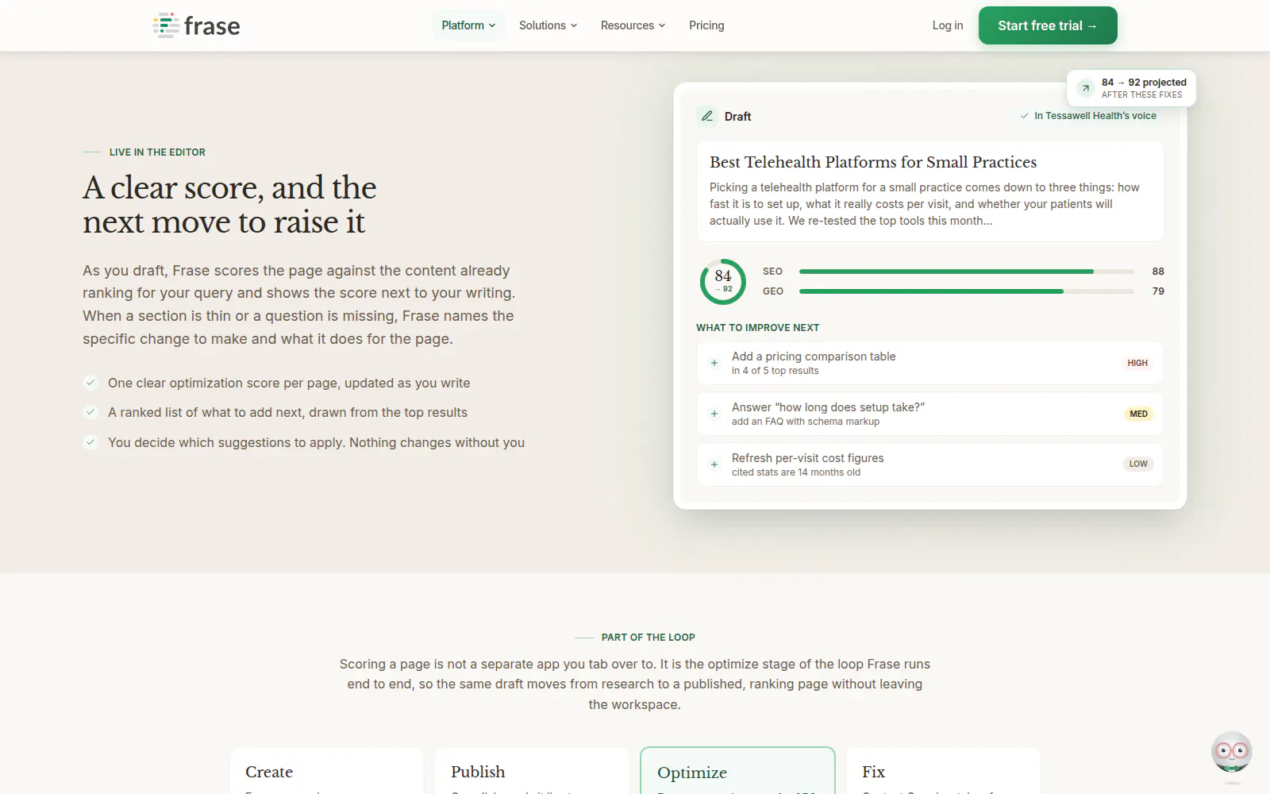Click 'Add a pricing comparison table' suggestion

coord(930,363)
